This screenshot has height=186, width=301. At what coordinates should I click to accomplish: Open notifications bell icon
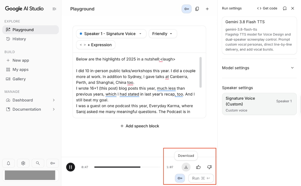point(9,163)
